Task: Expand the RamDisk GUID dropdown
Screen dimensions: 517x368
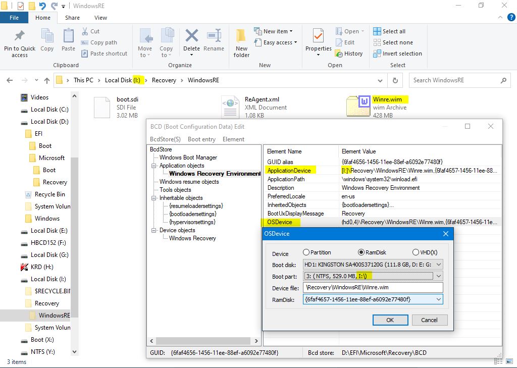Action: coord(438,299)
